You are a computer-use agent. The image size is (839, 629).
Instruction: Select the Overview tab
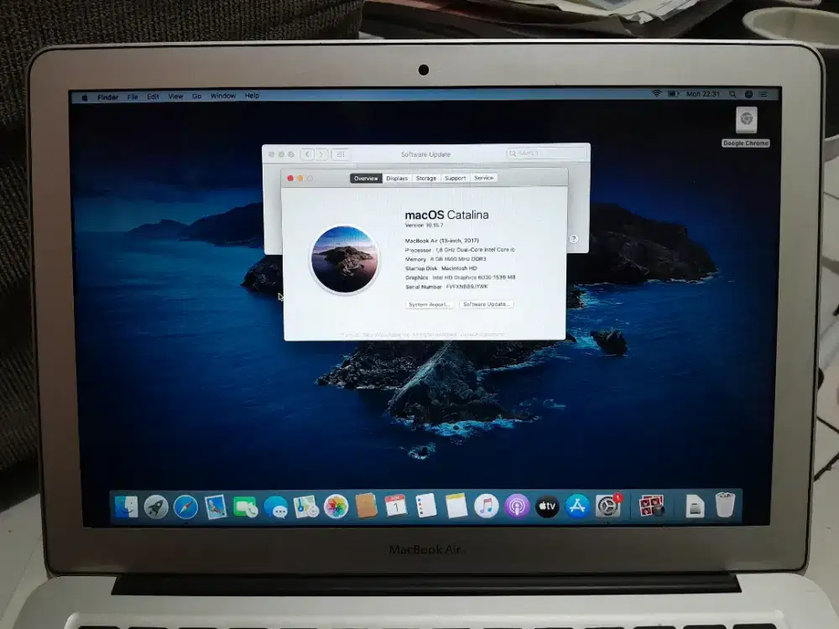[x=366, y=178]
